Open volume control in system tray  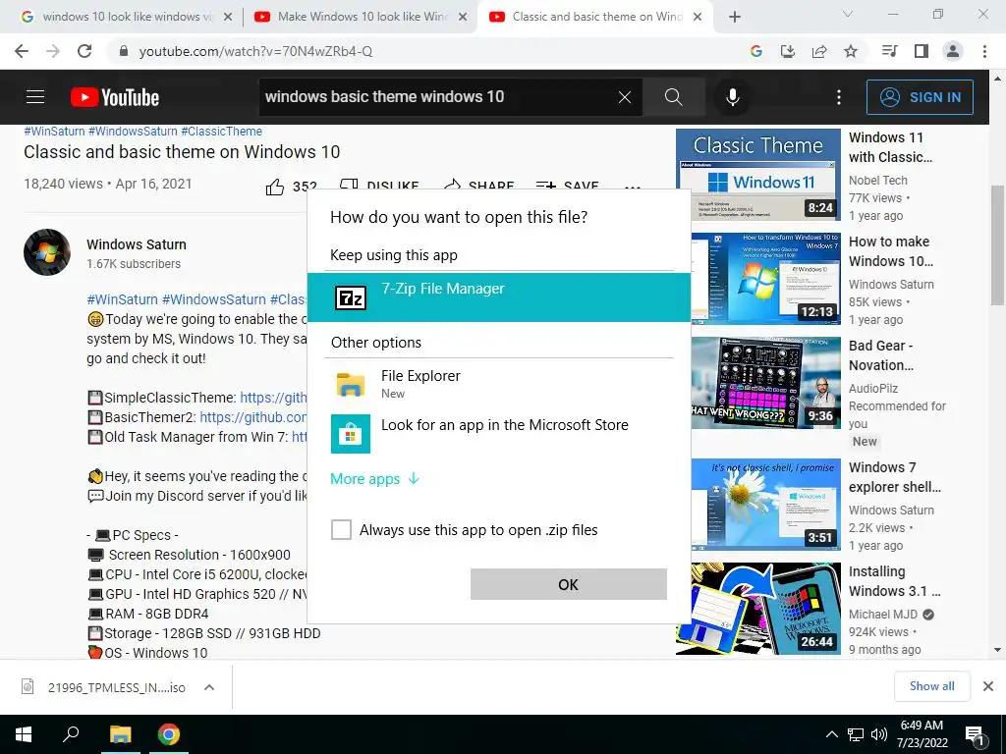[x=879, y=734]
